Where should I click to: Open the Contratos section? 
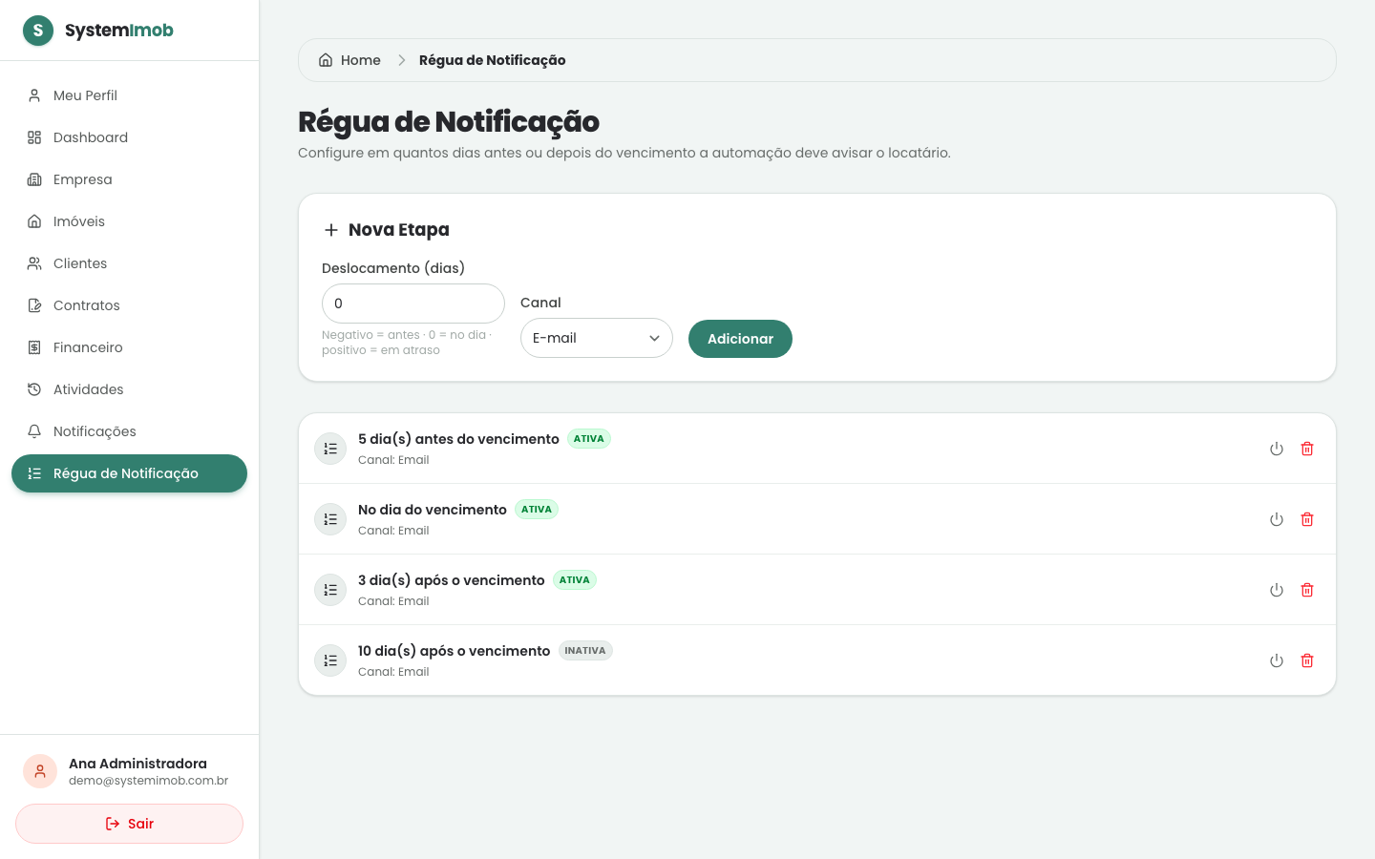[129, 305]
